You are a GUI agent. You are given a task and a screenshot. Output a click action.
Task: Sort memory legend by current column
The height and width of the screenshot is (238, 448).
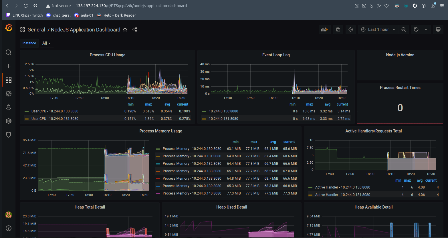(x=289, y=142)
